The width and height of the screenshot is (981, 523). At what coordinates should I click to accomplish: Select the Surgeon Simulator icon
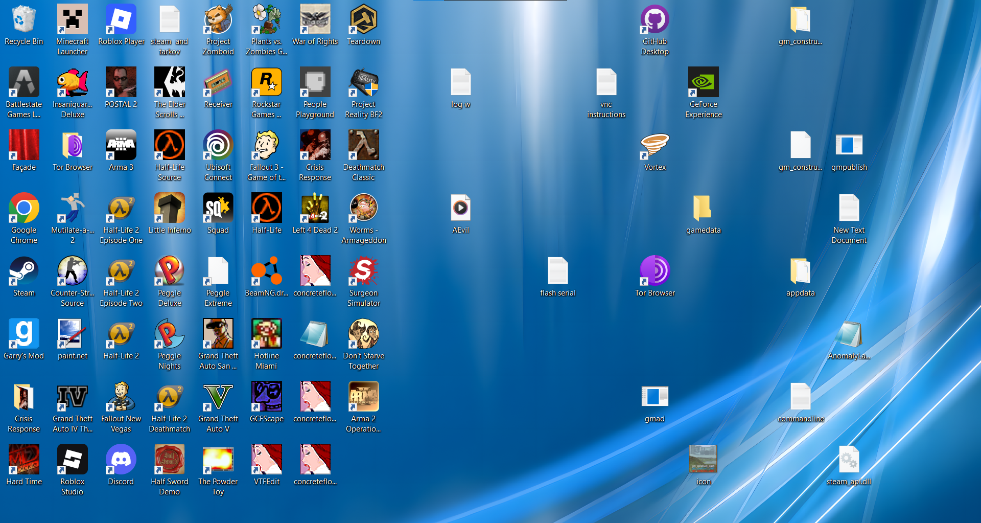click(x=364, y=270)
